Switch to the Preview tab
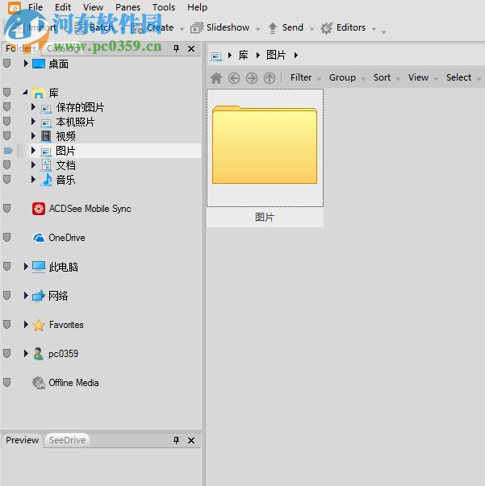This screenshot has height=486, width=485. [22, 440]
